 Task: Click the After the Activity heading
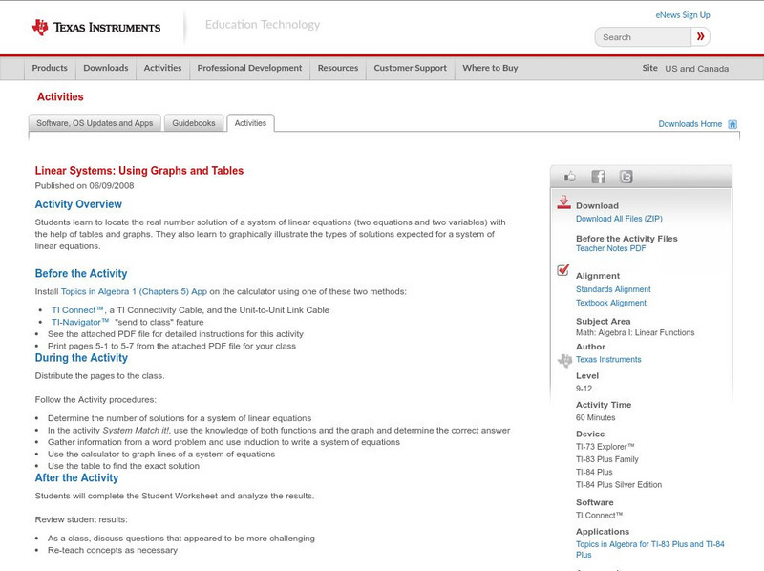[x=76, y=478]
